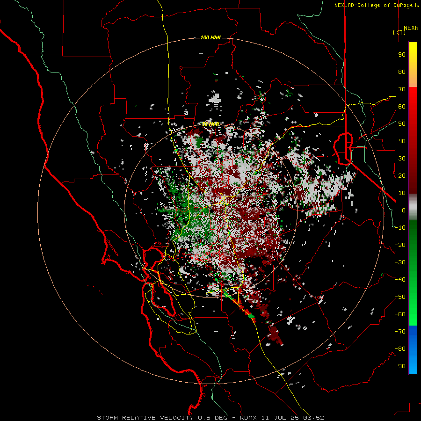
Task: Click the blue segment of the velocity scale
Action: [x=413, y=350]
